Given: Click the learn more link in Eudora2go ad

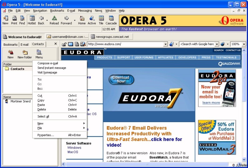Looking at the screenshot, I should coord(211,103).
